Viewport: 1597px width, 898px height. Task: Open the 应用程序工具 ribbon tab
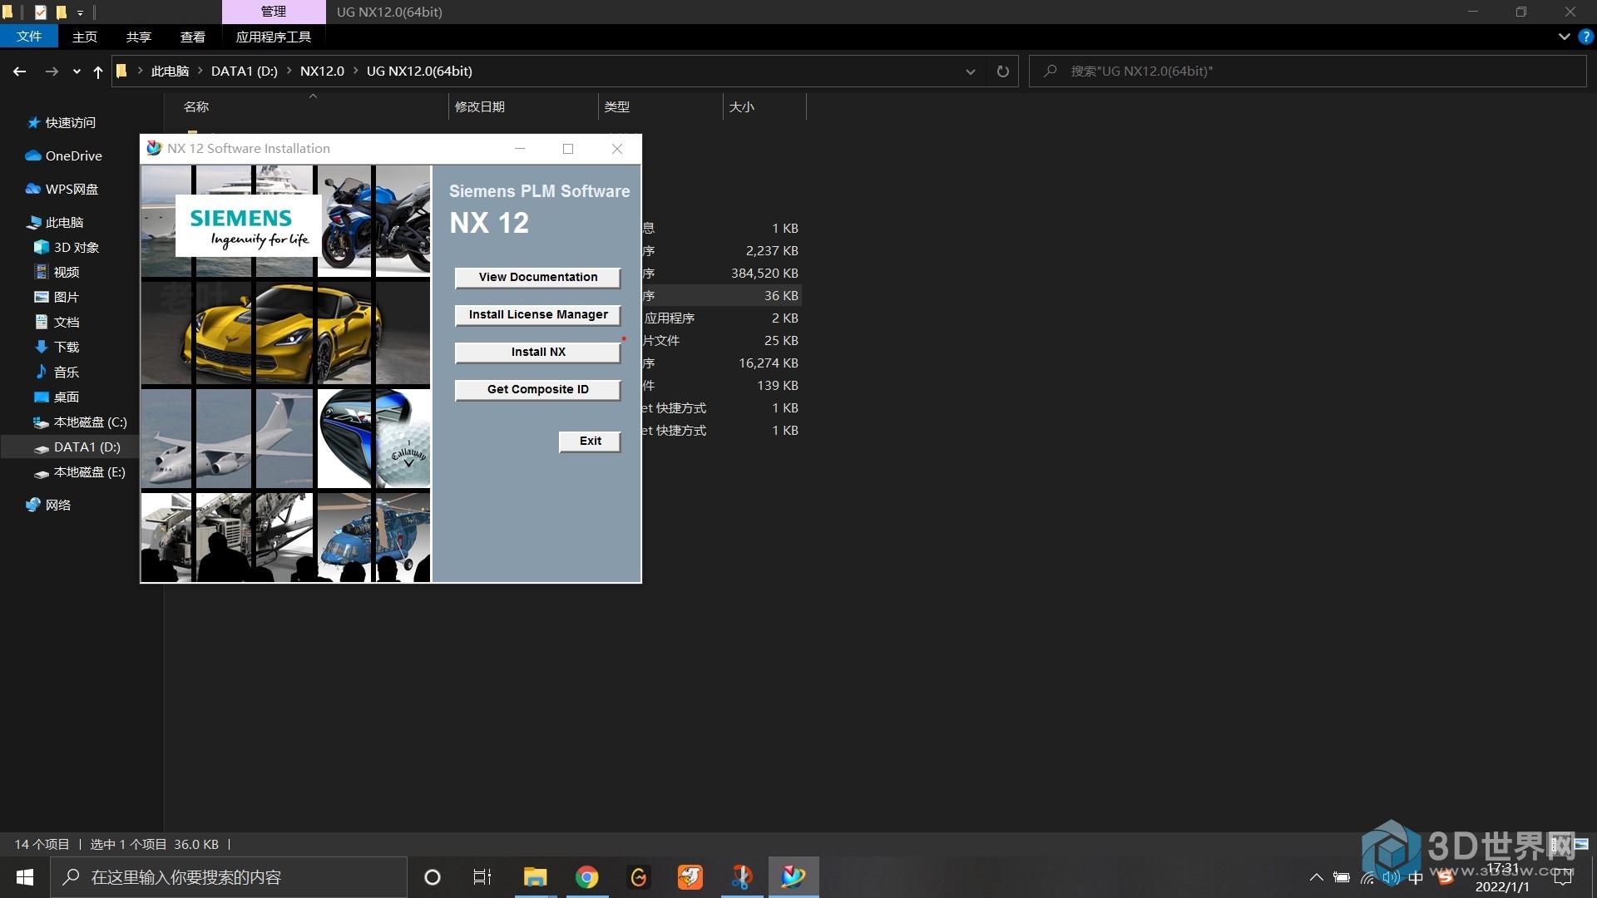tap(274, 37)
